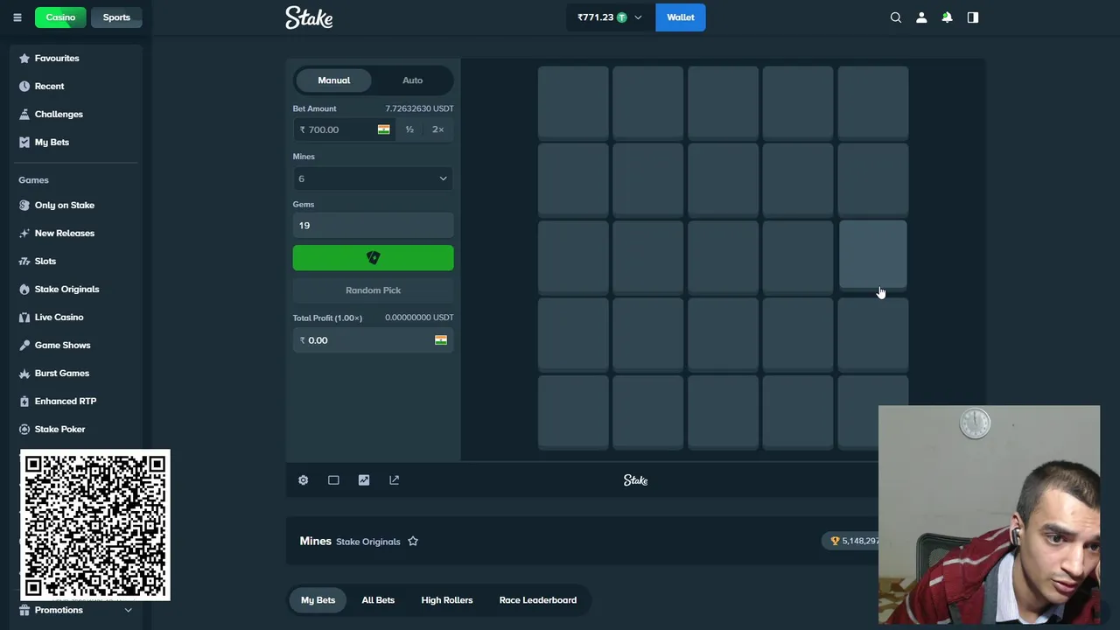
Task: Open game settings gear icon
Action: coord(303,479)
